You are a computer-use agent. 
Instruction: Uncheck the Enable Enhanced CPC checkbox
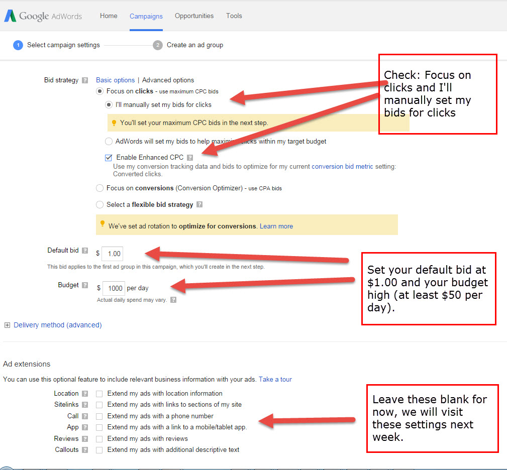click(x=109, y=158)
